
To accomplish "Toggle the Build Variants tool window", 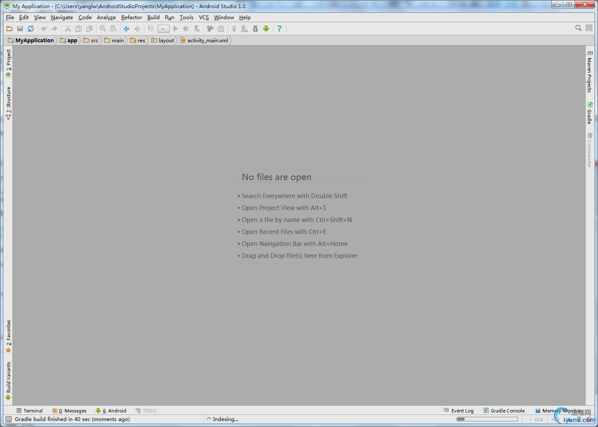I will [8, 381].
